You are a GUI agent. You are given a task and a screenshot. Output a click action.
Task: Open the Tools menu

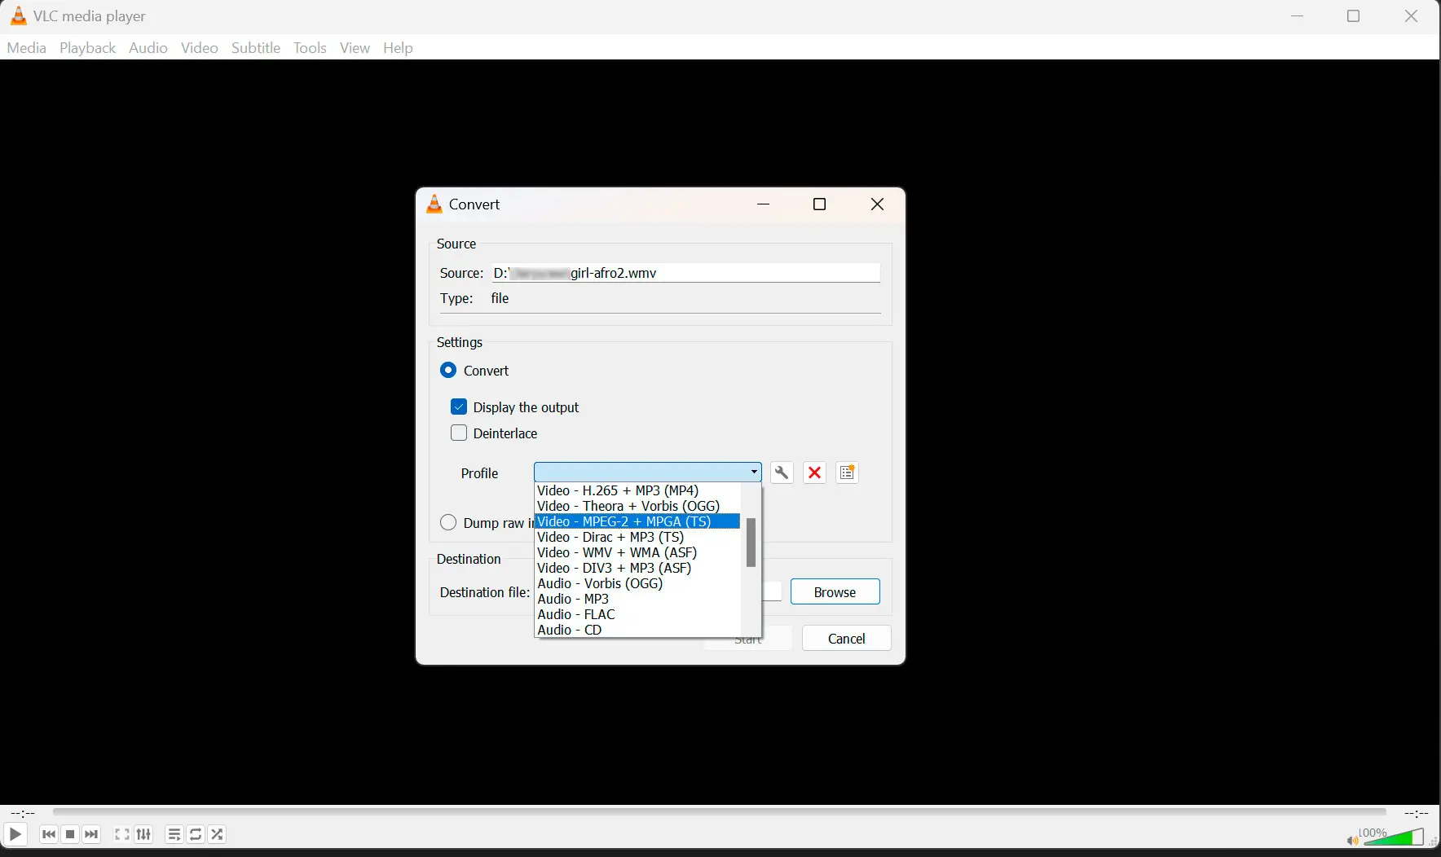click(x=310, y=48)
